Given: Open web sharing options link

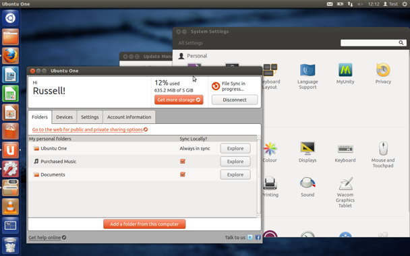Looking at the screenshot, I should (90, 129).
